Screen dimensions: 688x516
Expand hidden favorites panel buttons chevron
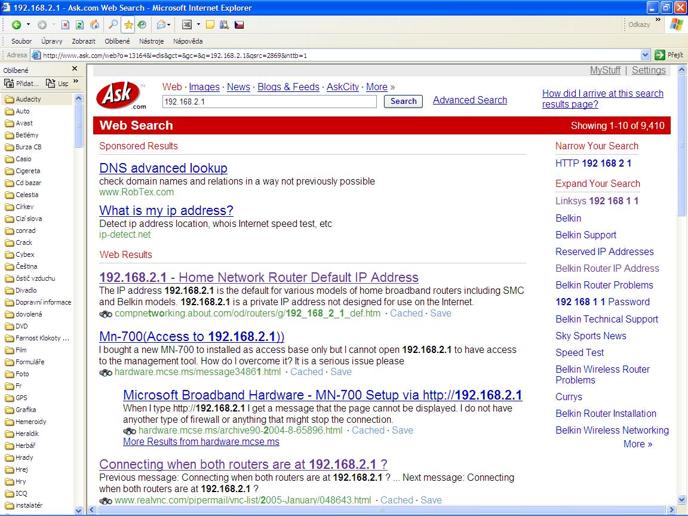[x=76, y=82]
